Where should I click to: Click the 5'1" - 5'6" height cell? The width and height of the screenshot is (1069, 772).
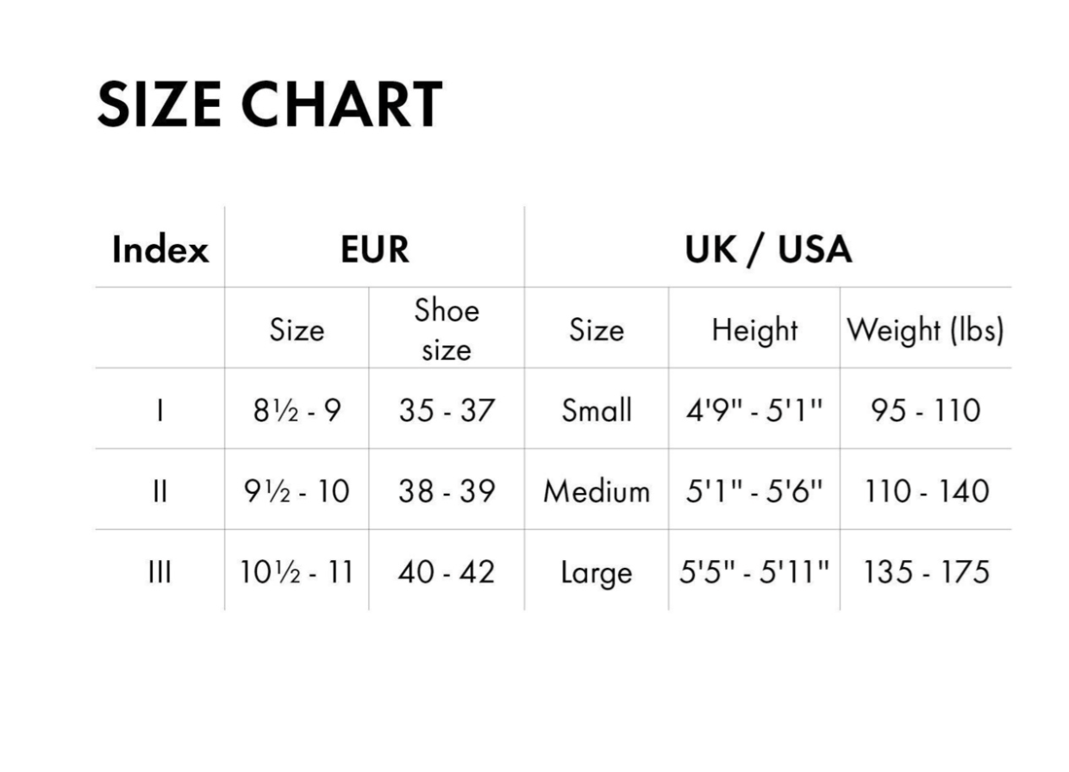coord(754,491)
